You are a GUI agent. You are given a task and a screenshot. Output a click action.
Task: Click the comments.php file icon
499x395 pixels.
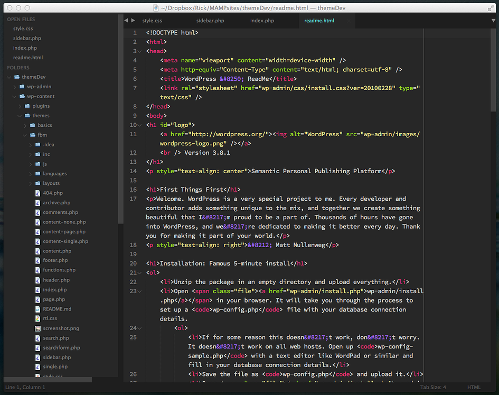pos(37,212)
